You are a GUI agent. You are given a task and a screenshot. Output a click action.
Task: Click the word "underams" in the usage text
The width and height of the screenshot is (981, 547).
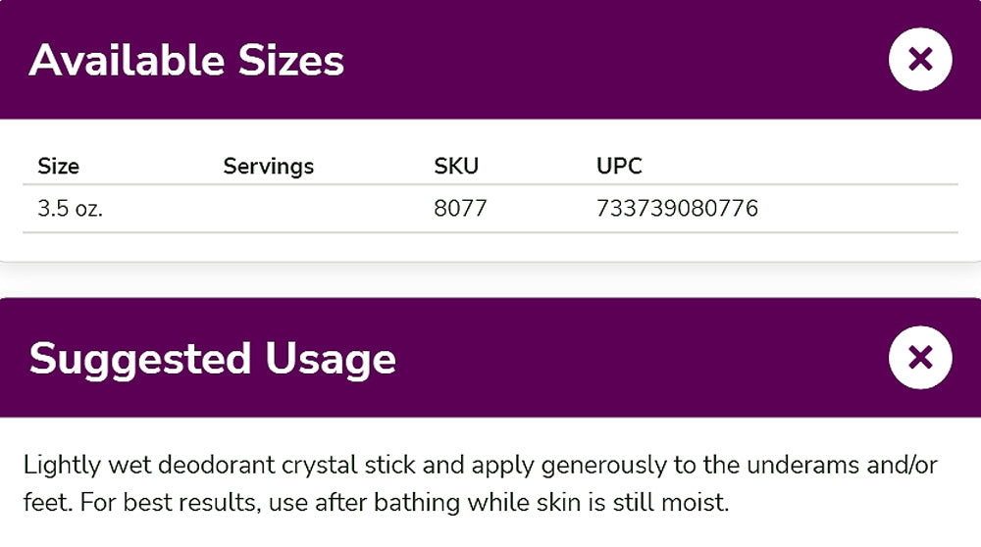822,465
